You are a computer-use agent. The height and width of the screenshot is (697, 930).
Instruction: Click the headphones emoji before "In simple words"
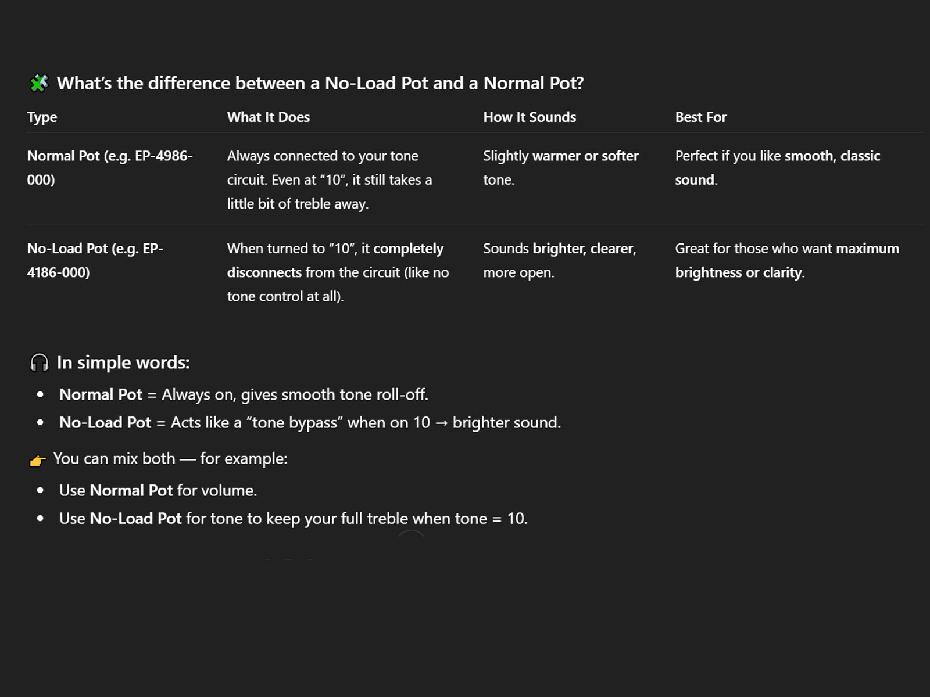[39, 362]
